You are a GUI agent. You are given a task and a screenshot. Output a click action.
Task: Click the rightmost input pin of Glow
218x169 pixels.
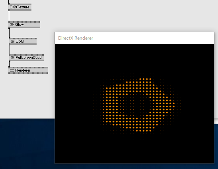(x=39, y=22)
